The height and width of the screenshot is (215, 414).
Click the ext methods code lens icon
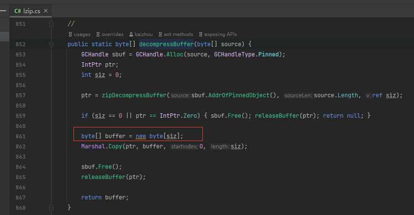[160, 35]
